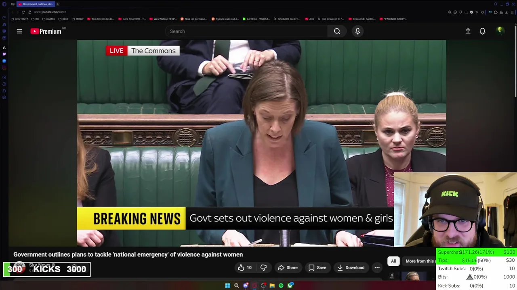Screen dimensions: 517x290
Task: Open the Twitch sidebar panel
Action: point(4,54)
